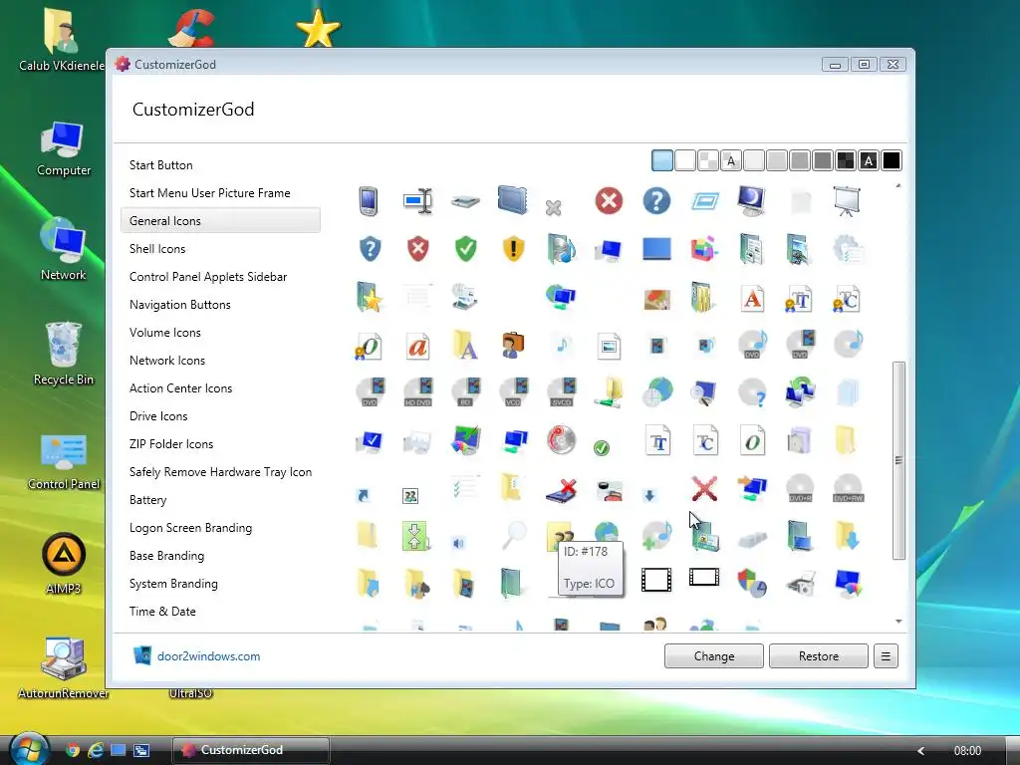Select the magnifying glass icon
The width and height of the screenshot is (1020, 765).
tap(514, 535)
